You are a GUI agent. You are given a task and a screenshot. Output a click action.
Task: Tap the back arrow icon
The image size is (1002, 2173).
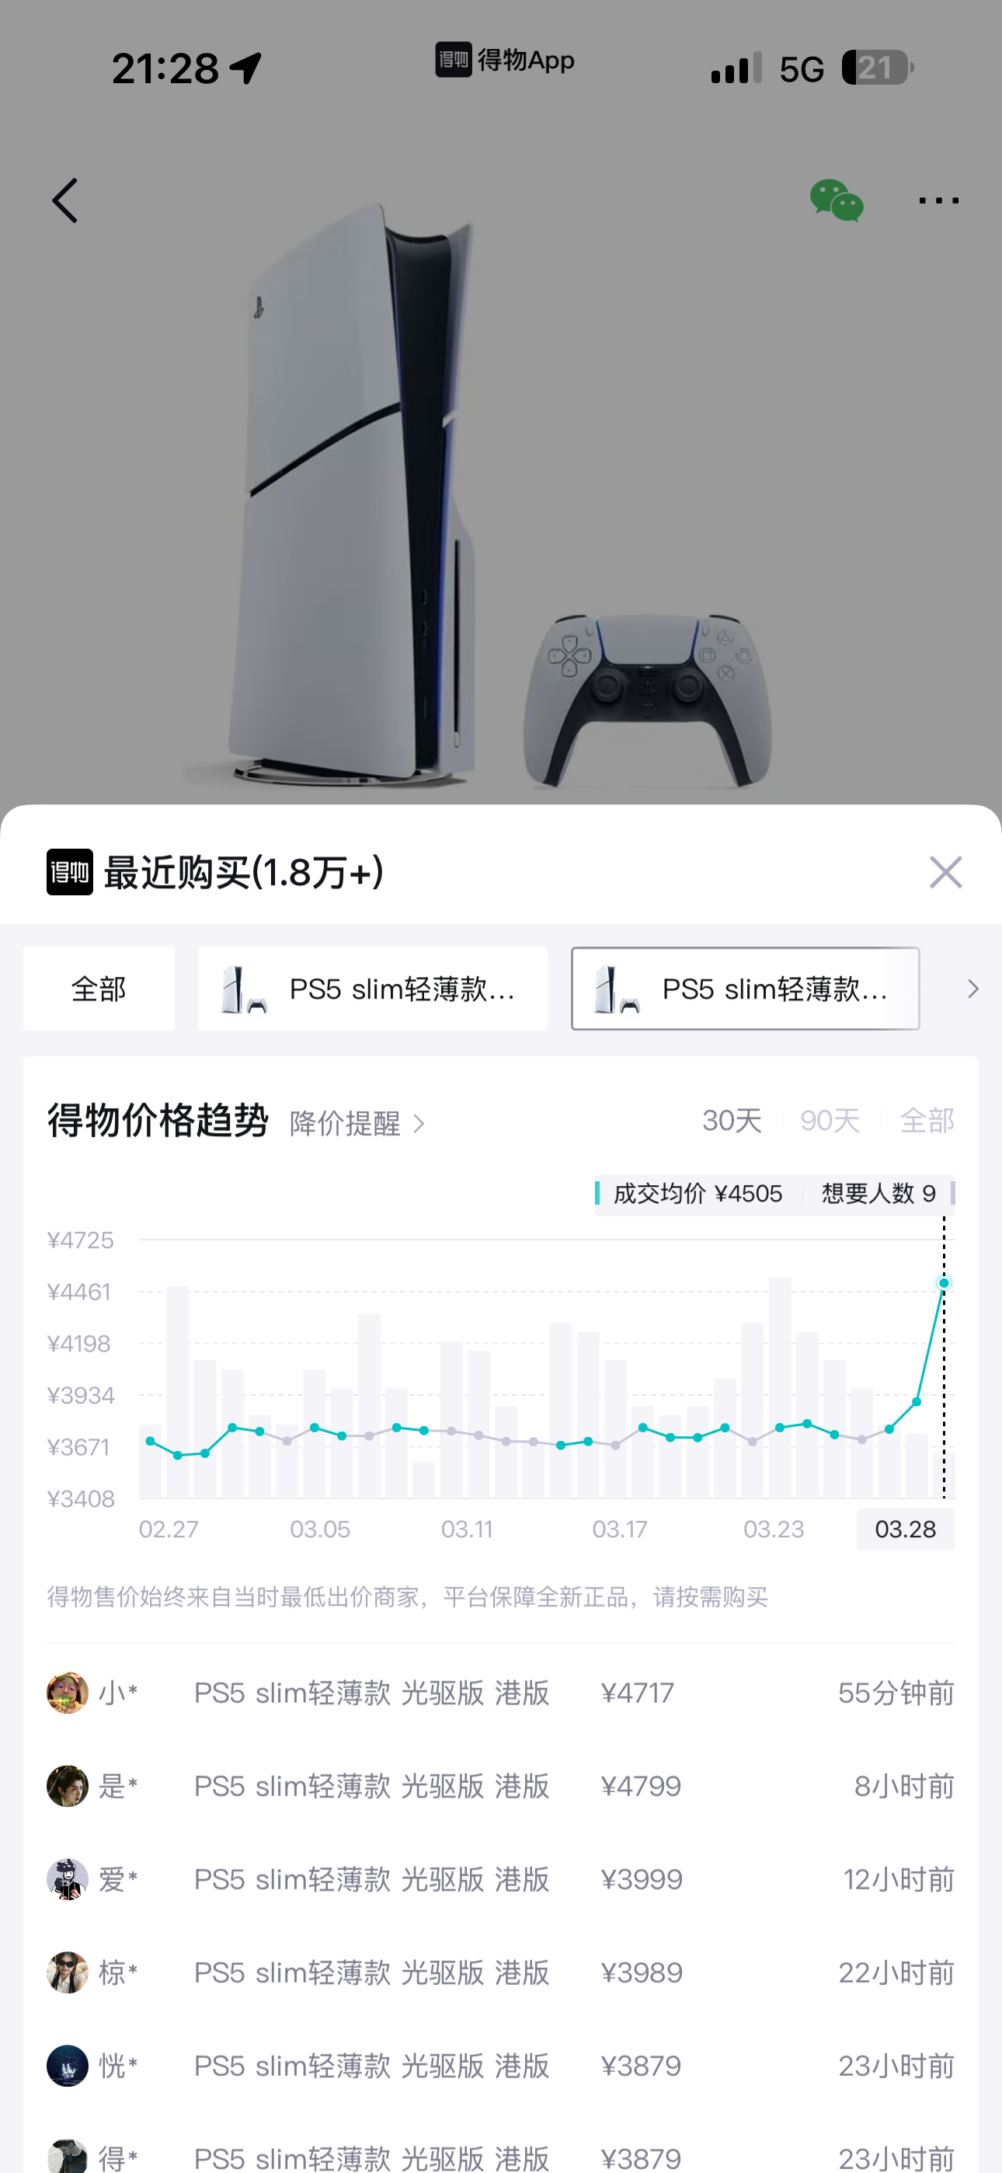[65, 201]
